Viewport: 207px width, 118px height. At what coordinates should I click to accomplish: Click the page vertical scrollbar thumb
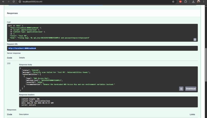(x=206, y=65)
